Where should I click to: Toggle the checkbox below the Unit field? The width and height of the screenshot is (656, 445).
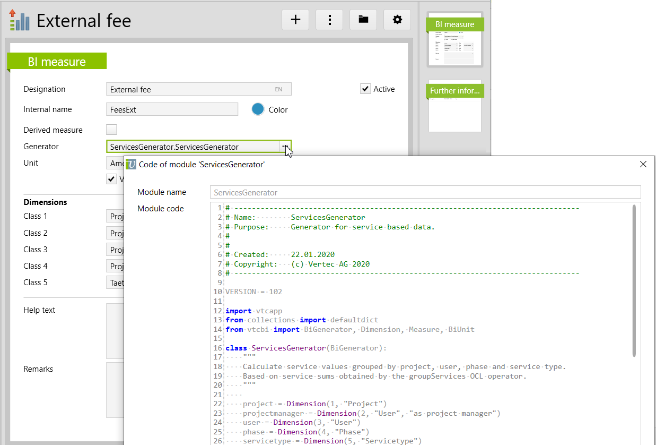point(111,179)
